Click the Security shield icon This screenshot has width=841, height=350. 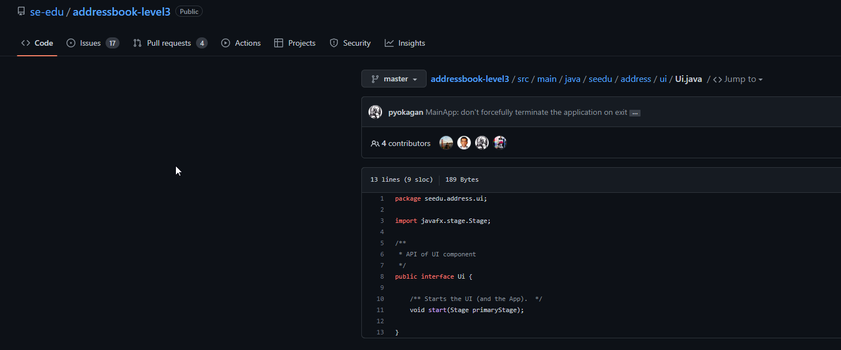[x=334, y=43]
